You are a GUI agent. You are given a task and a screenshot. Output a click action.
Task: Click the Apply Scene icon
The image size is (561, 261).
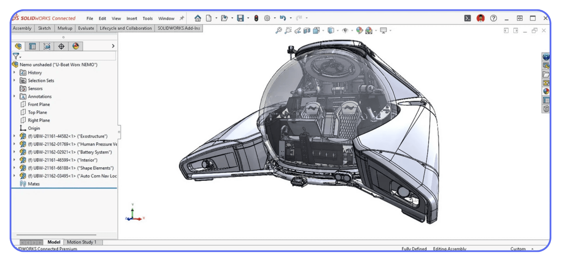pos(369,30)
